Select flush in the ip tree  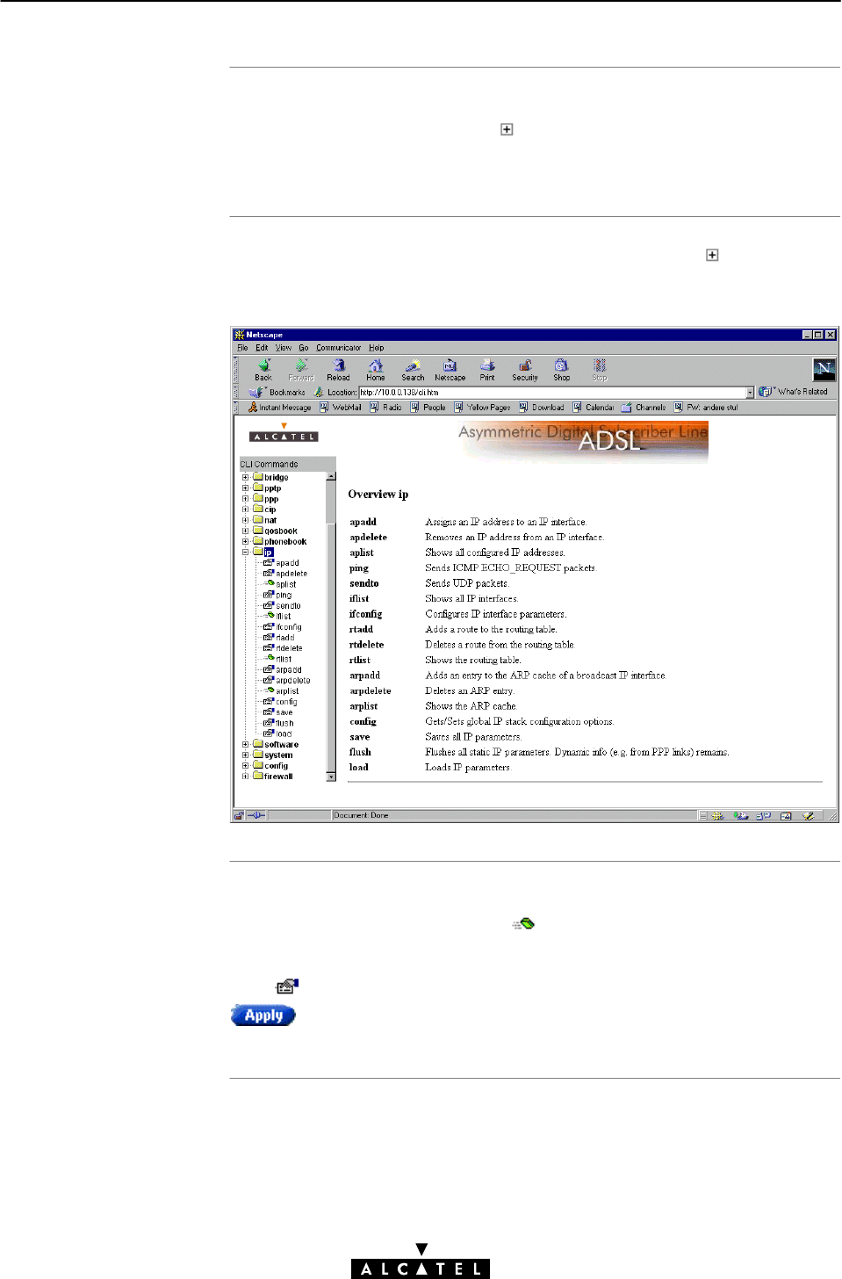(x=284, y=723)
